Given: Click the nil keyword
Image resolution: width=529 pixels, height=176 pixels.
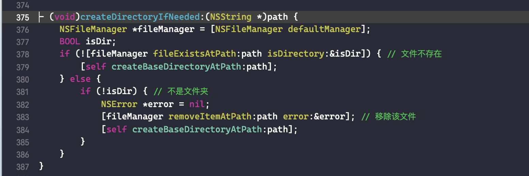Looking at the screenshot, I should coord(197,104).
